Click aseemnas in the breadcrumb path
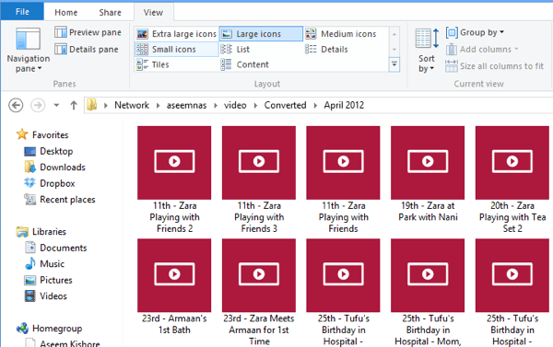This screenshot has width=553, height=347. (x=186, y=105)
